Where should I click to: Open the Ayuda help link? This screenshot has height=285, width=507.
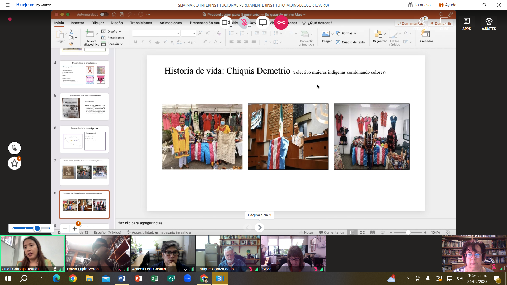448,5
